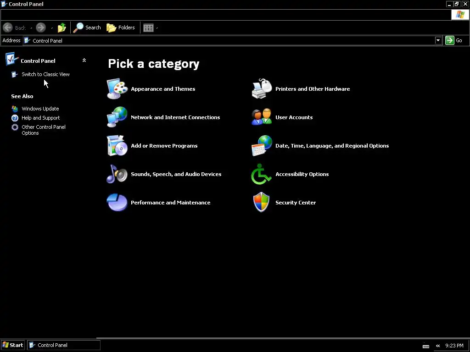The height and width of the screenshot is (352, 470).
Task: Open the Other Control Panel Options link
Action: [x=44, y=130]
